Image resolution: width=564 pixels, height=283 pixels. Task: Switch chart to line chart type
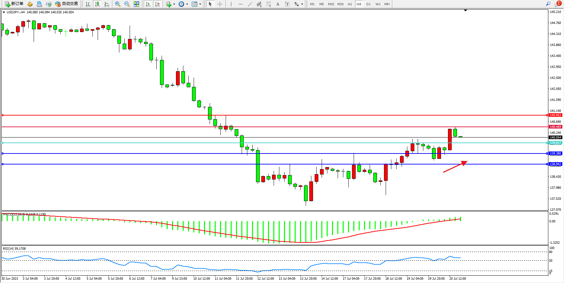click(107, 4)
